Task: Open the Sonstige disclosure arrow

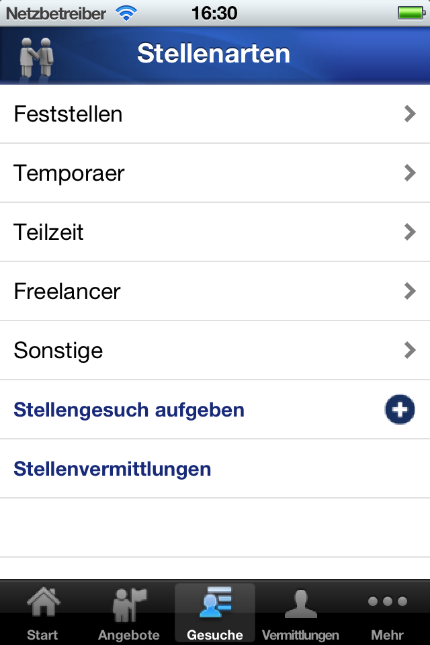Action: coord(409,350)
